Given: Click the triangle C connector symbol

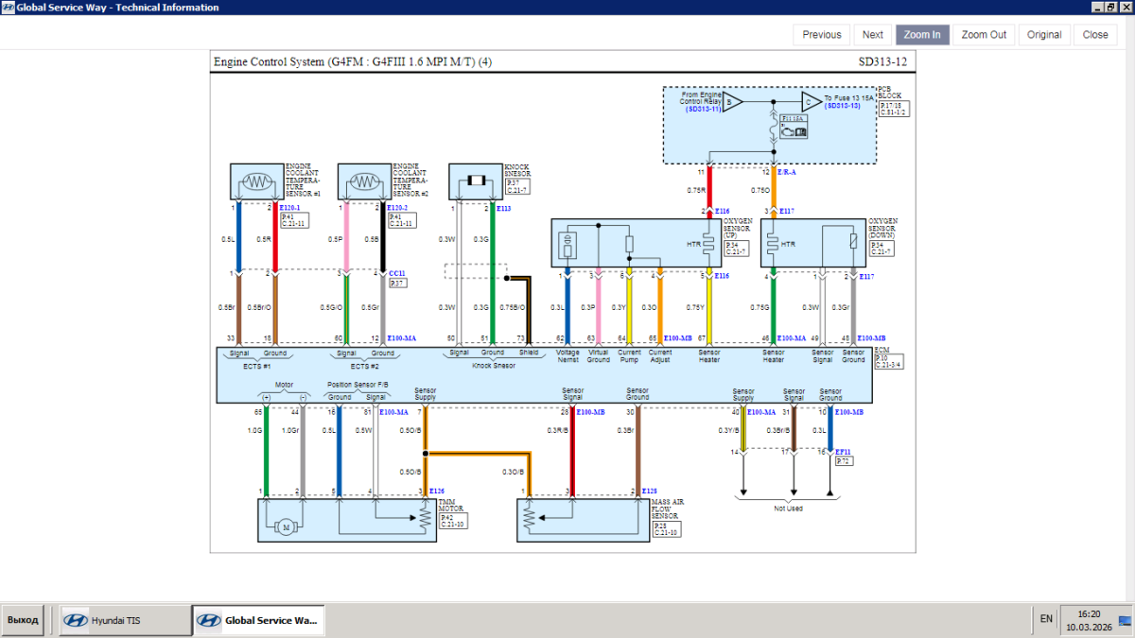Looking at the screenshot, I should point(811,100).
